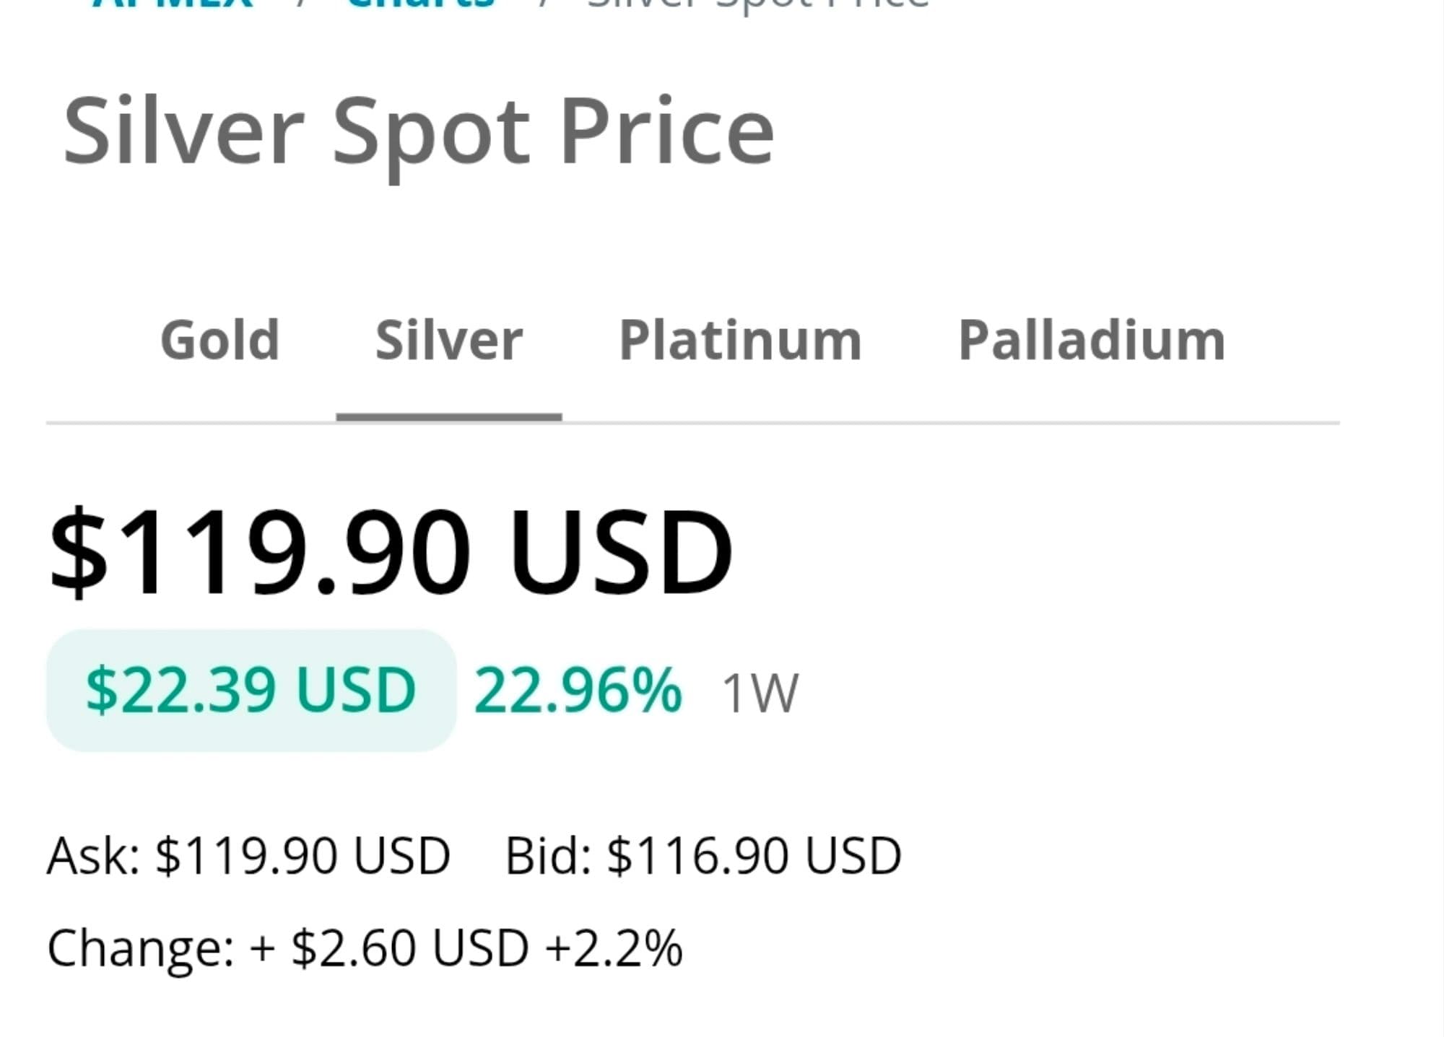
Task: Click the Change label
Action: point(140,948)
